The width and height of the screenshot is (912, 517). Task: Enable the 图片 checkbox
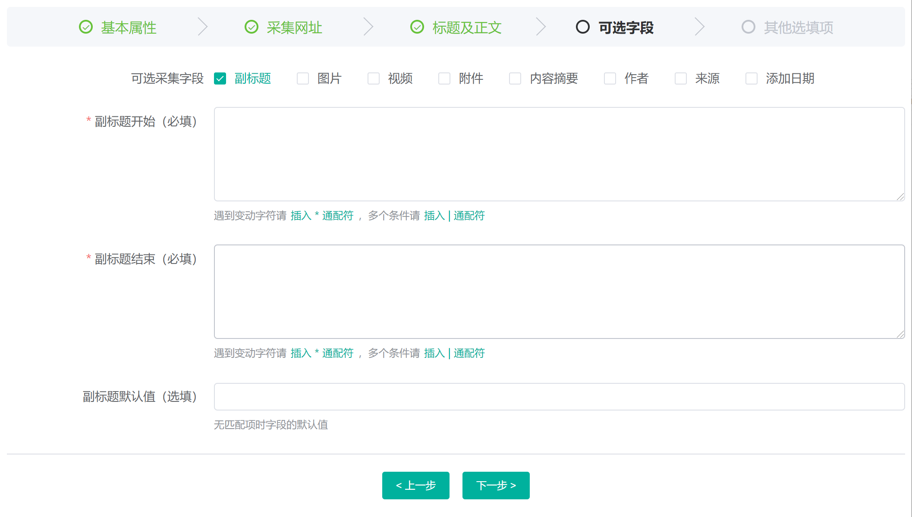(303, 78)
